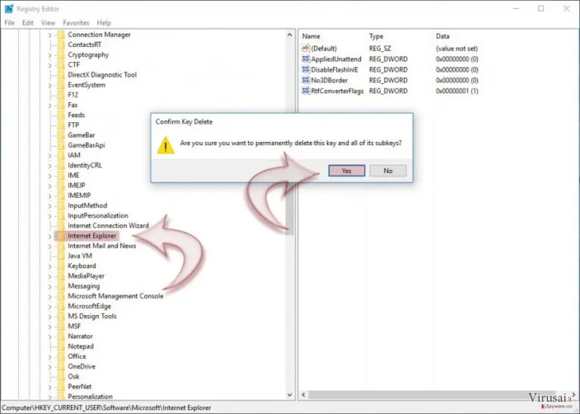Click REG_SZ type of the (Default) value
580x414 pixels.
coord(380,48)
